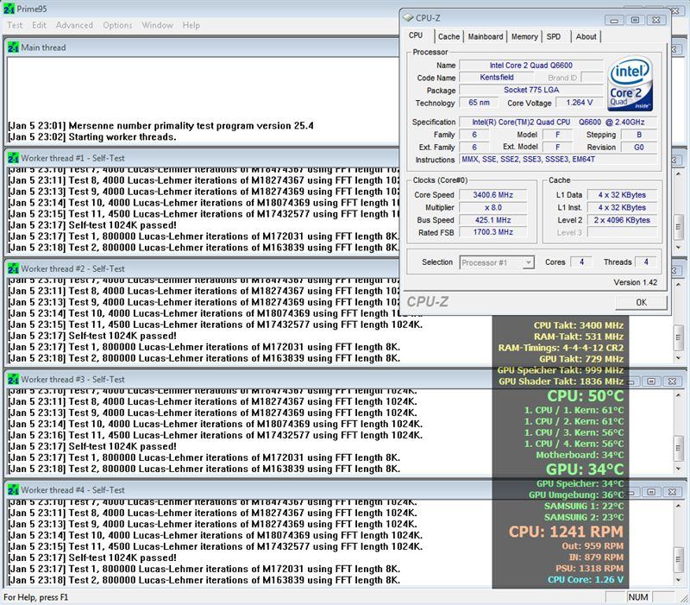Click the overlay reading CPU Takt: 3400 MHz

tap(578, 325)
